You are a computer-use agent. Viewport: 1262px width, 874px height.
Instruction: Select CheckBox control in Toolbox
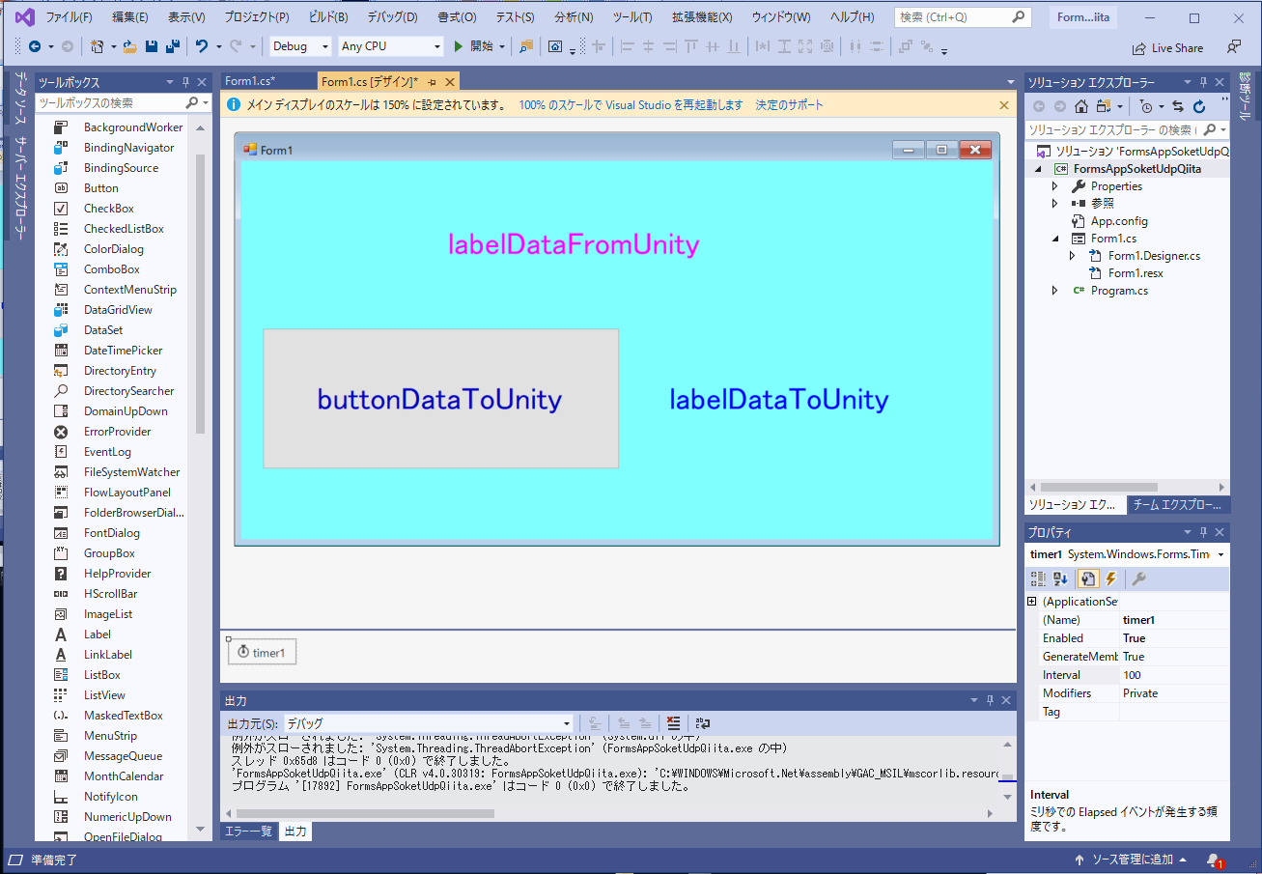point(109,209)
